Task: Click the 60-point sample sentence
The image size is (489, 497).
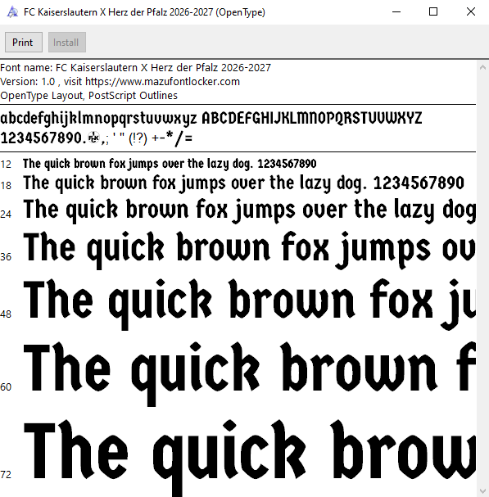Action: tap(250, 373)
